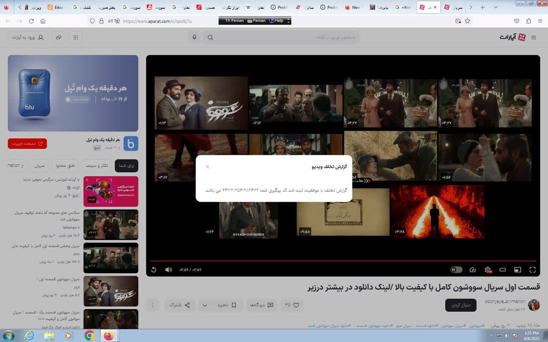Click the red video progress bar
Viewport: 548px width, 342px height.
point(343,261)
